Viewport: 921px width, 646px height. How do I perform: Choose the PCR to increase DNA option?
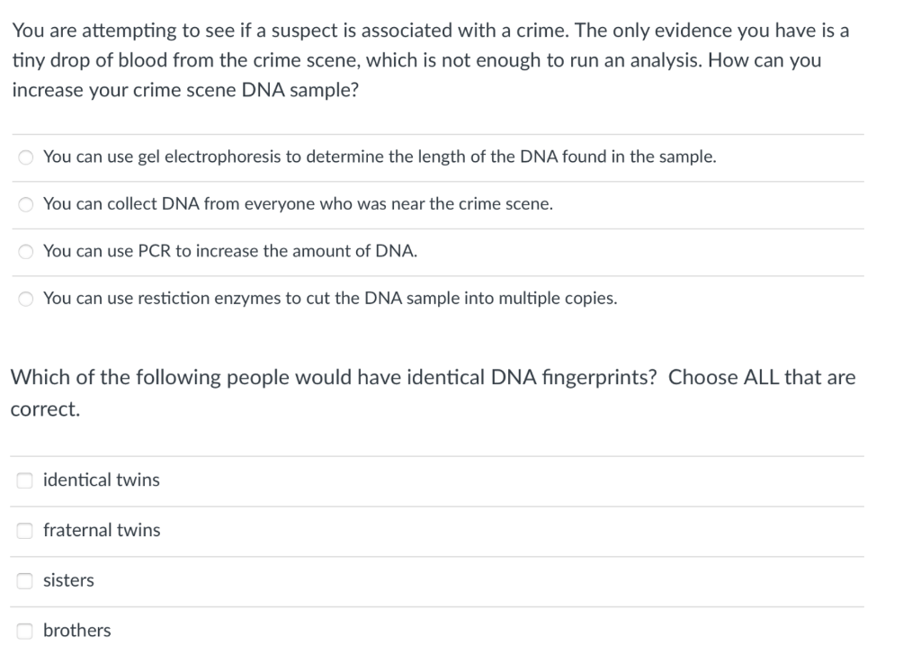[x=24, y=251]
